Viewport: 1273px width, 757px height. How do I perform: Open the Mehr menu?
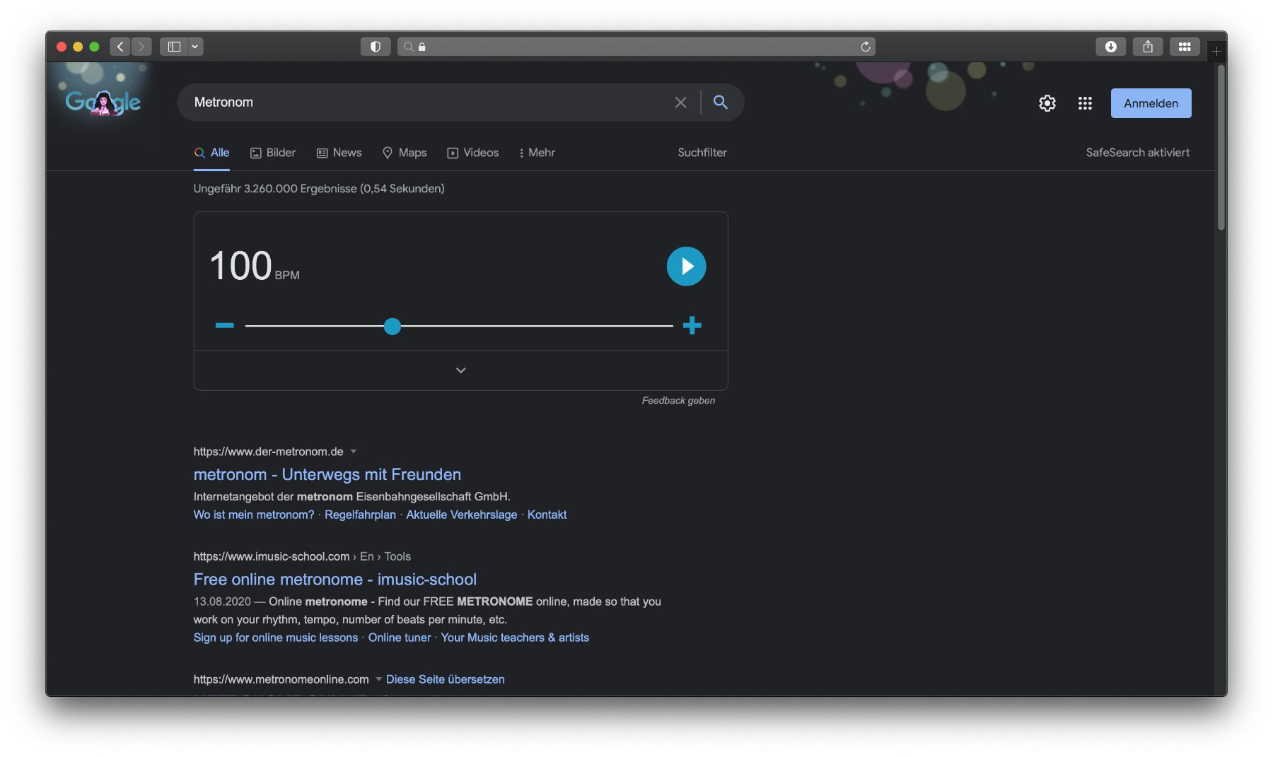(x=537, y=153)
